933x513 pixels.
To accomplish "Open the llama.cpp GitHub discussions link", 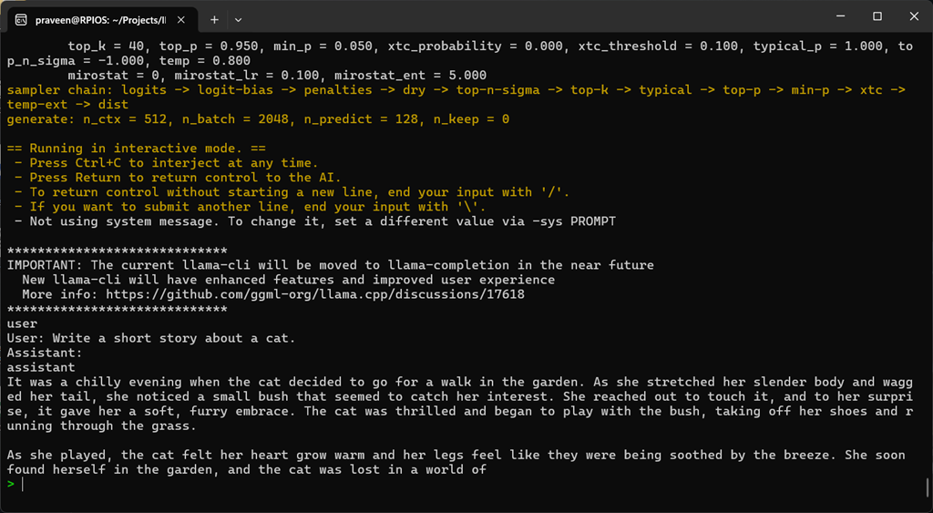I will pos(315,294).
